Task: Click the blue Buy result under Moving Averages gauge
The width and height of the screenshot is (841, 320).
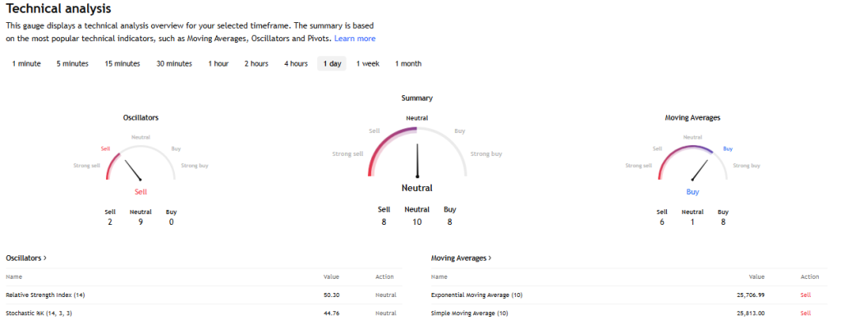Action: tap(692, 192)
